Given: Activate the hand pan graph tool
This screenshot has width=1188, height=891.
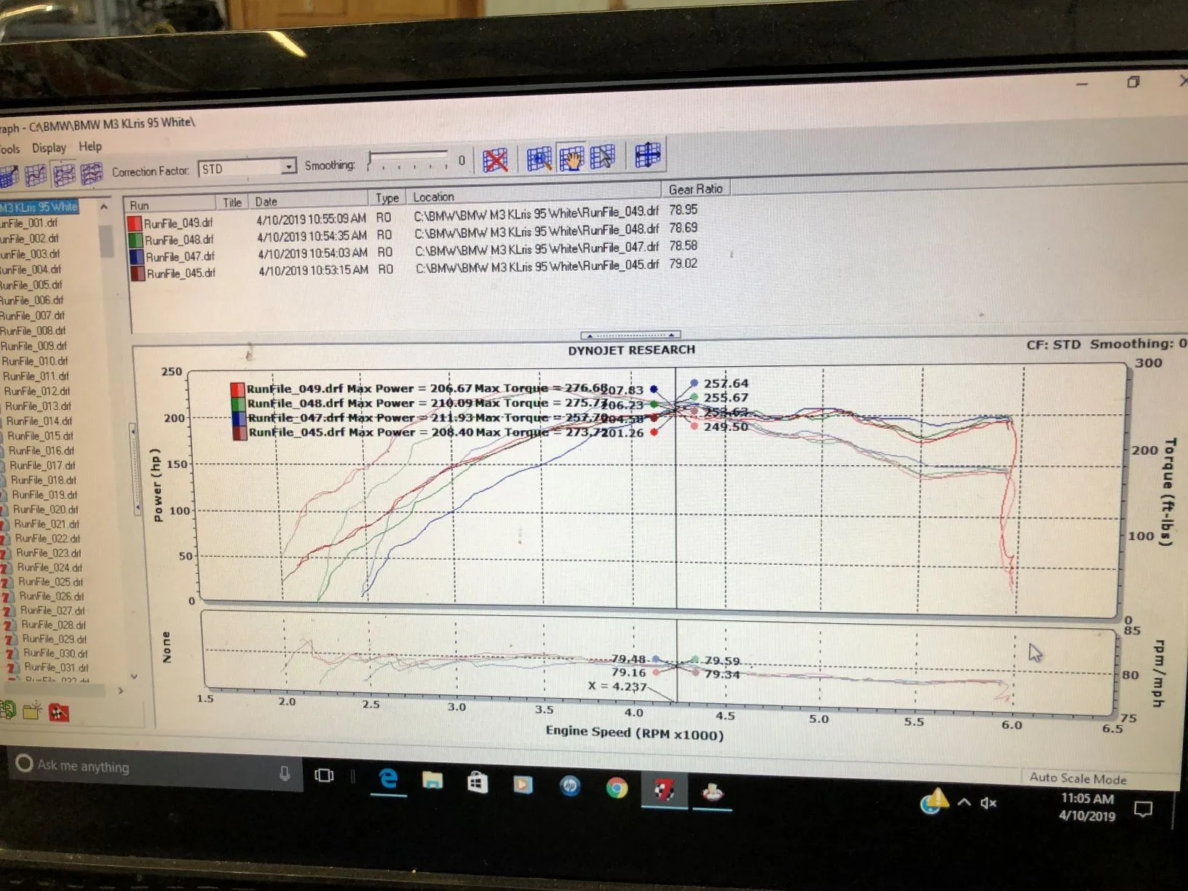Looking at the screenshot, I should [571, 157].
